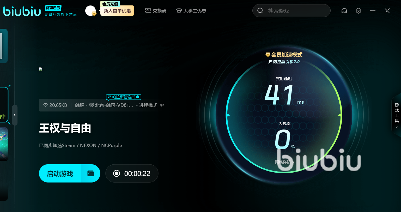
Task: Toggle the 进程模式 mode switch icon
Action: tap(162, 105)
